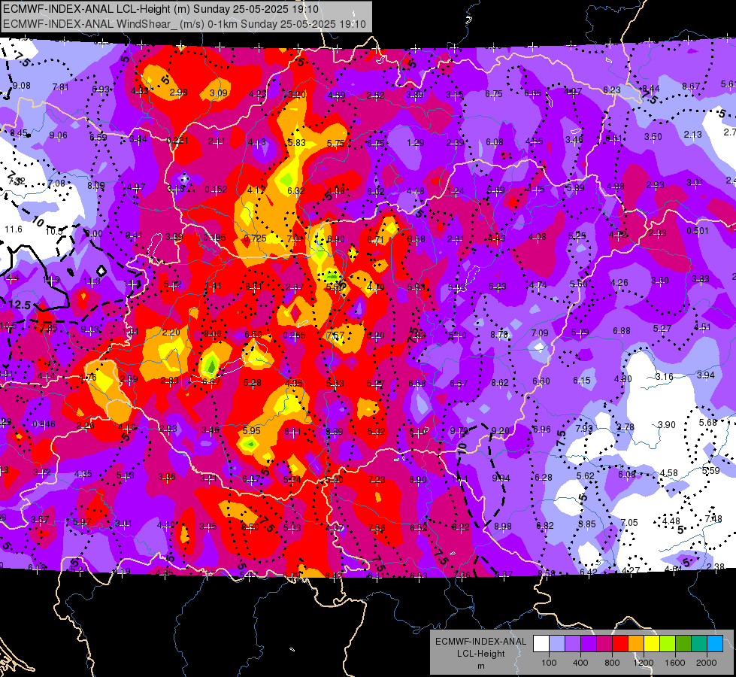Click the grid value '9.08'
The height and width of the screenshot is (677, 736).
coord(22,86)
